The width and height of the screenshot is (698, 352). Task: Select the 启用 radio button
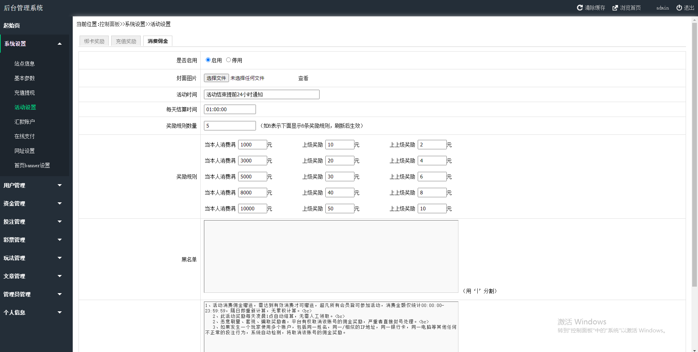208,60
